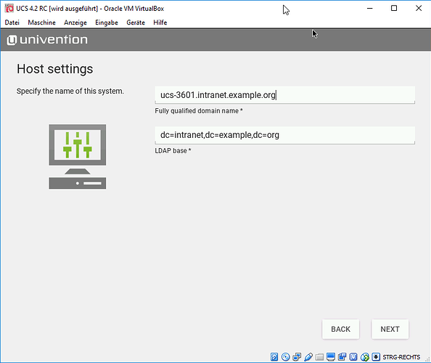Click the keyboard capture arrow icon

tap(376, 357)
